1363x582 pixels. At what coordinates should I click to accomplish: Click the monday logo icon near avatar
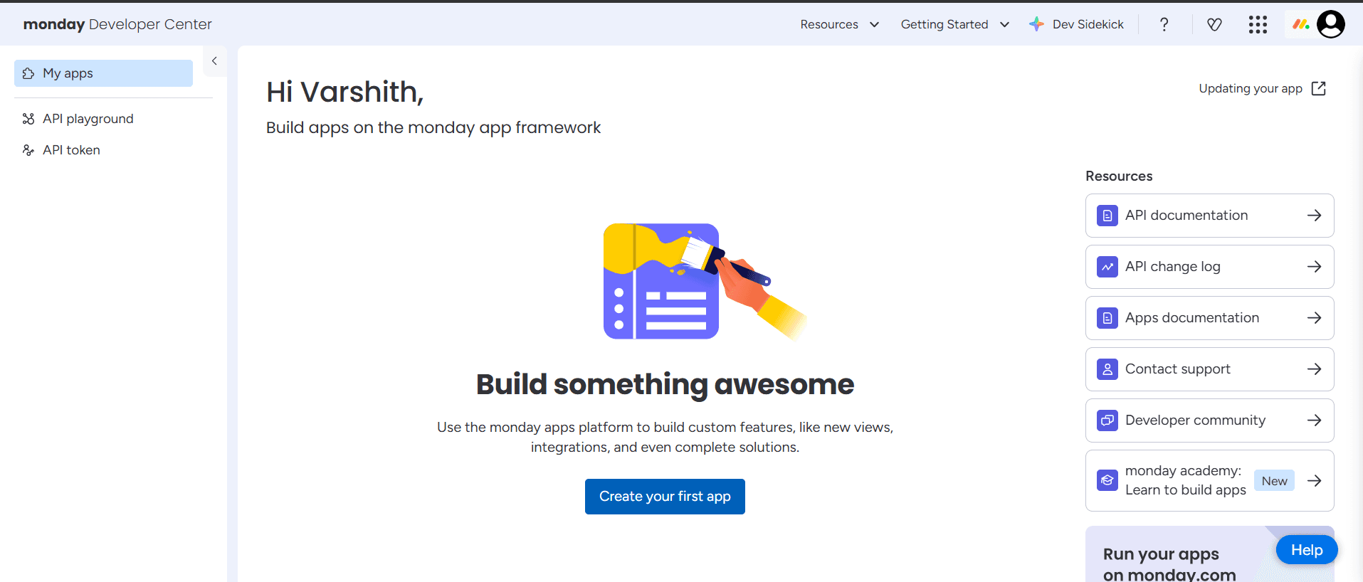point(1301,24)
